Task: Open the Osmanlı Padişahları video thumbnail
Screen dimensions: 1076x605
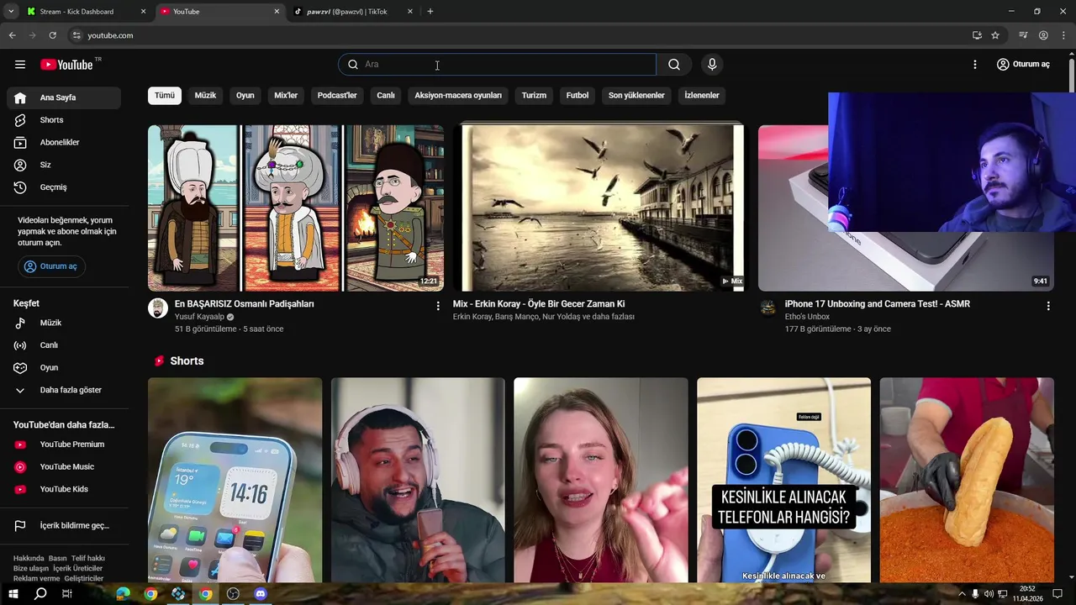Action: pos(296,208)
